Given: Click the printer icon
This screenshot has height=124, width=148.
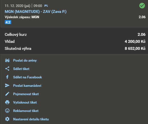Looking at the screenshot, I should (x=7, y=102).
